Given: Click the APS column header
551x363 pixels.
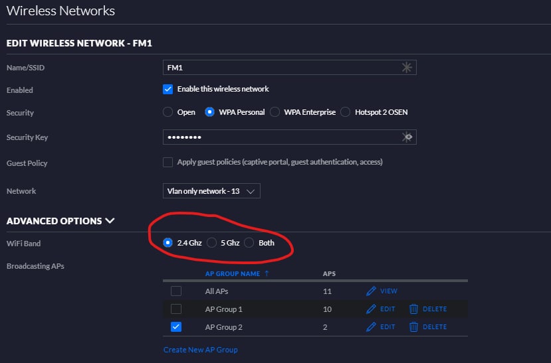Looking at the screenshot, I should click(329, 273).
